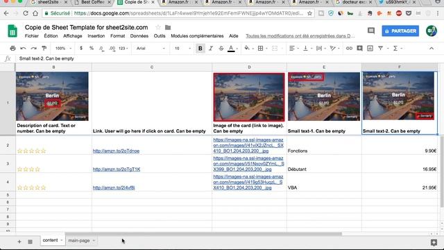Toggle italic formatting

point(211,49)
